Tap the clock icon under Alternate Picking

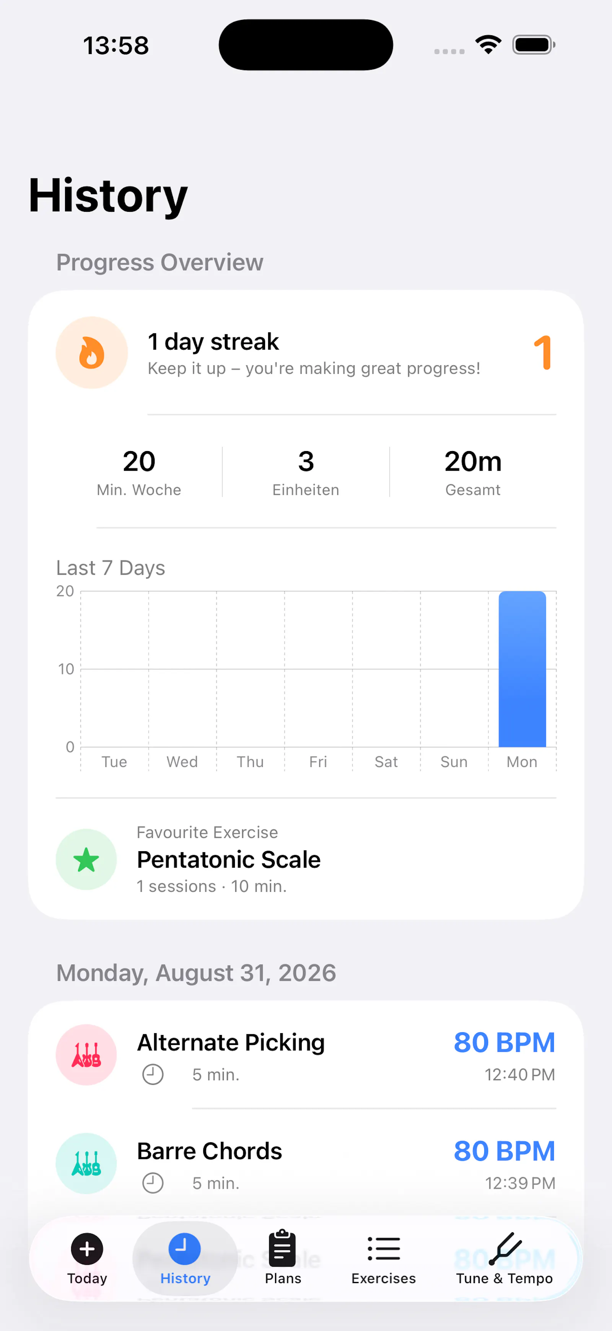pos(153,1075)
